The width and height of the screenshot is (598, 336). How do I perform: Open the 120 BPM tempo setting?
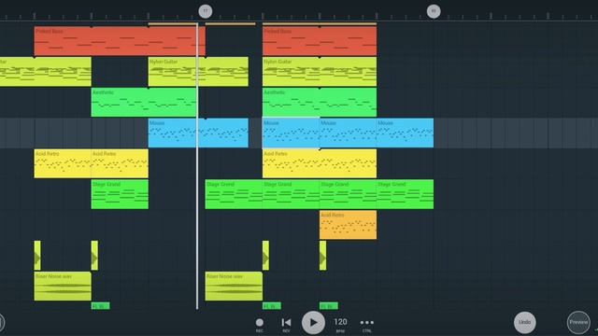[x=340, y=325]
